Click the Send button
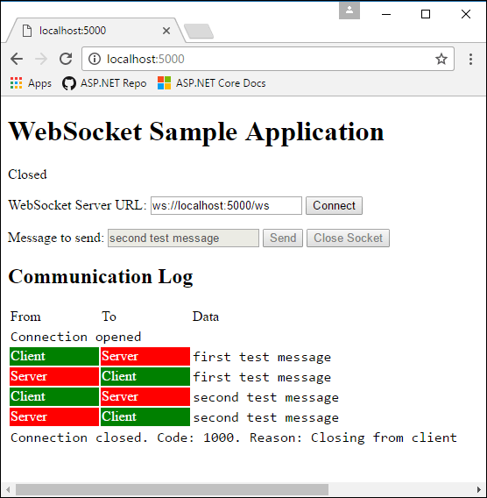This screenshot has width=487, height=498. pyautogui.click(x=283, y=238)
